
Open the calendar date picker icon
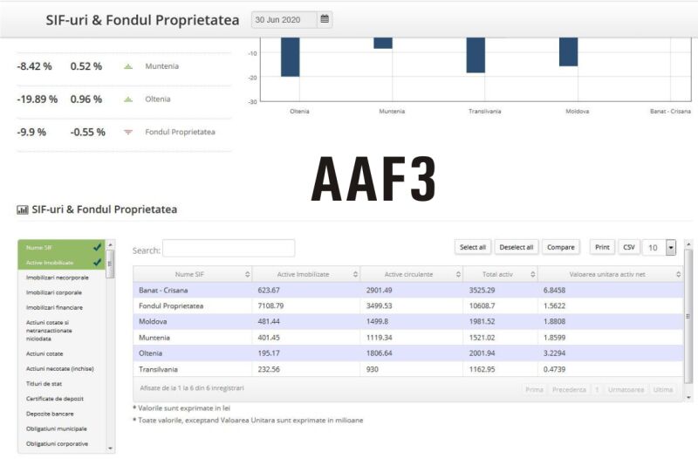click(x=325, y=19)
